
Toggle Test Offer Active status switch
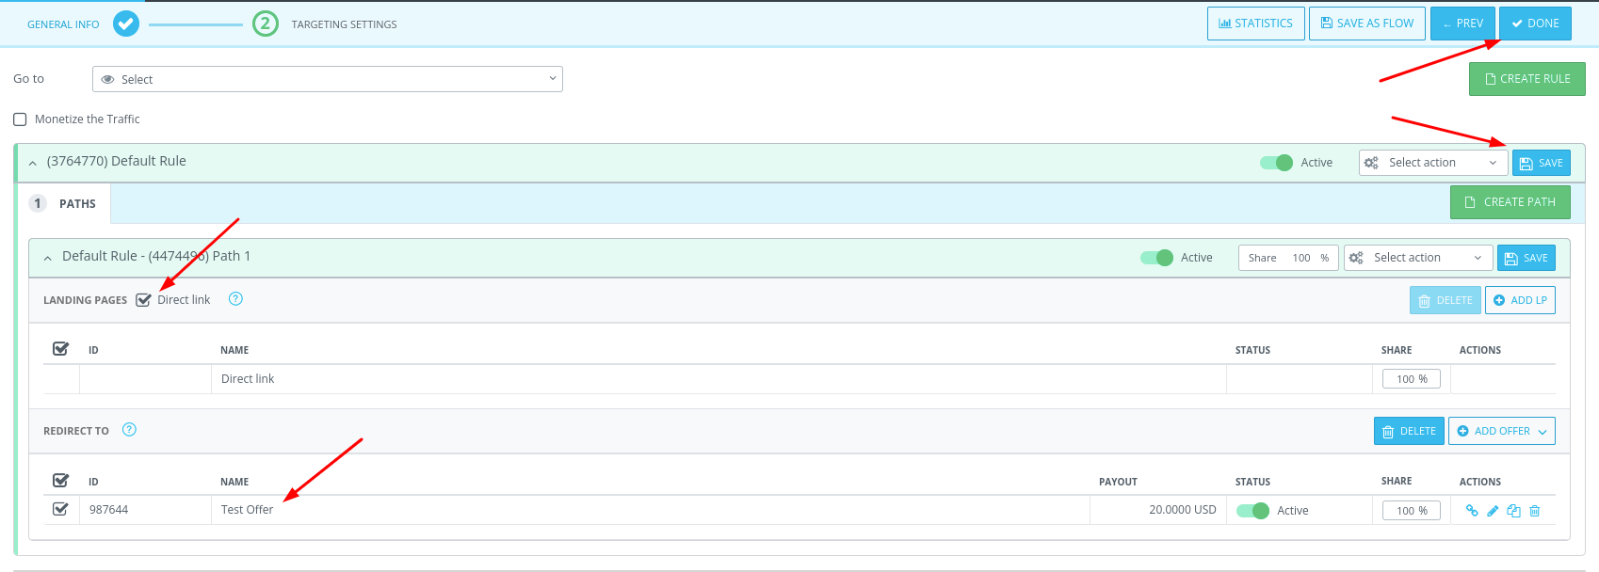1252,511
